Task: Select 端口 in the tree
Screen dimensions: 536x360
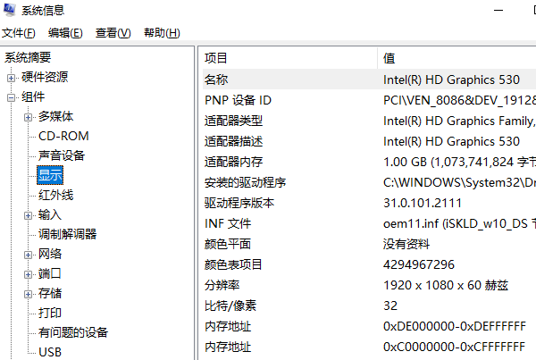Action: [50, 273]
